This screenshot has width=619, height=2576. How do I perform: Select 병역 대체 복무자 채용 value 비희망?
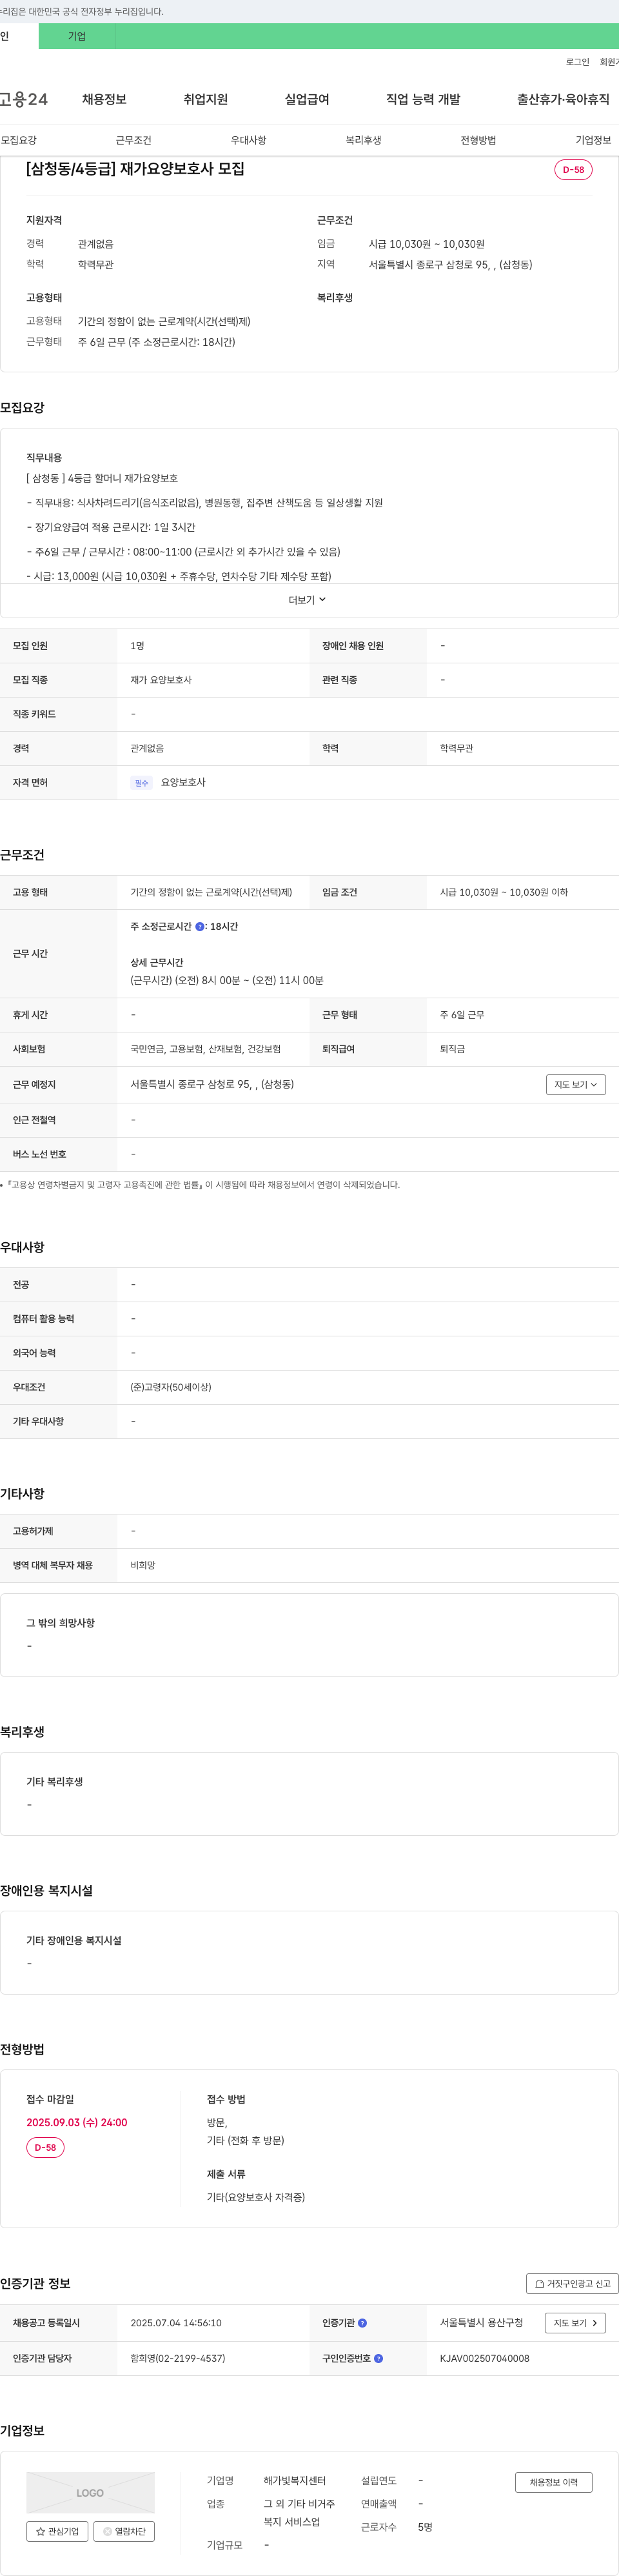pos(143,1565)
